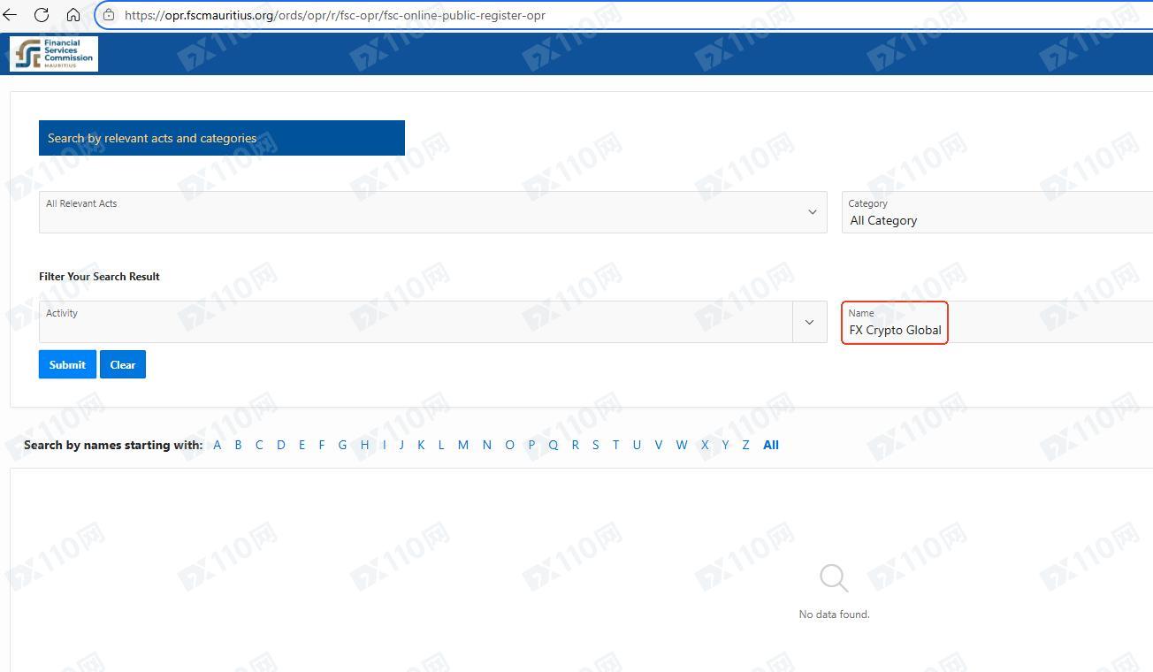Filter names starting with S

tap(595, 445)
